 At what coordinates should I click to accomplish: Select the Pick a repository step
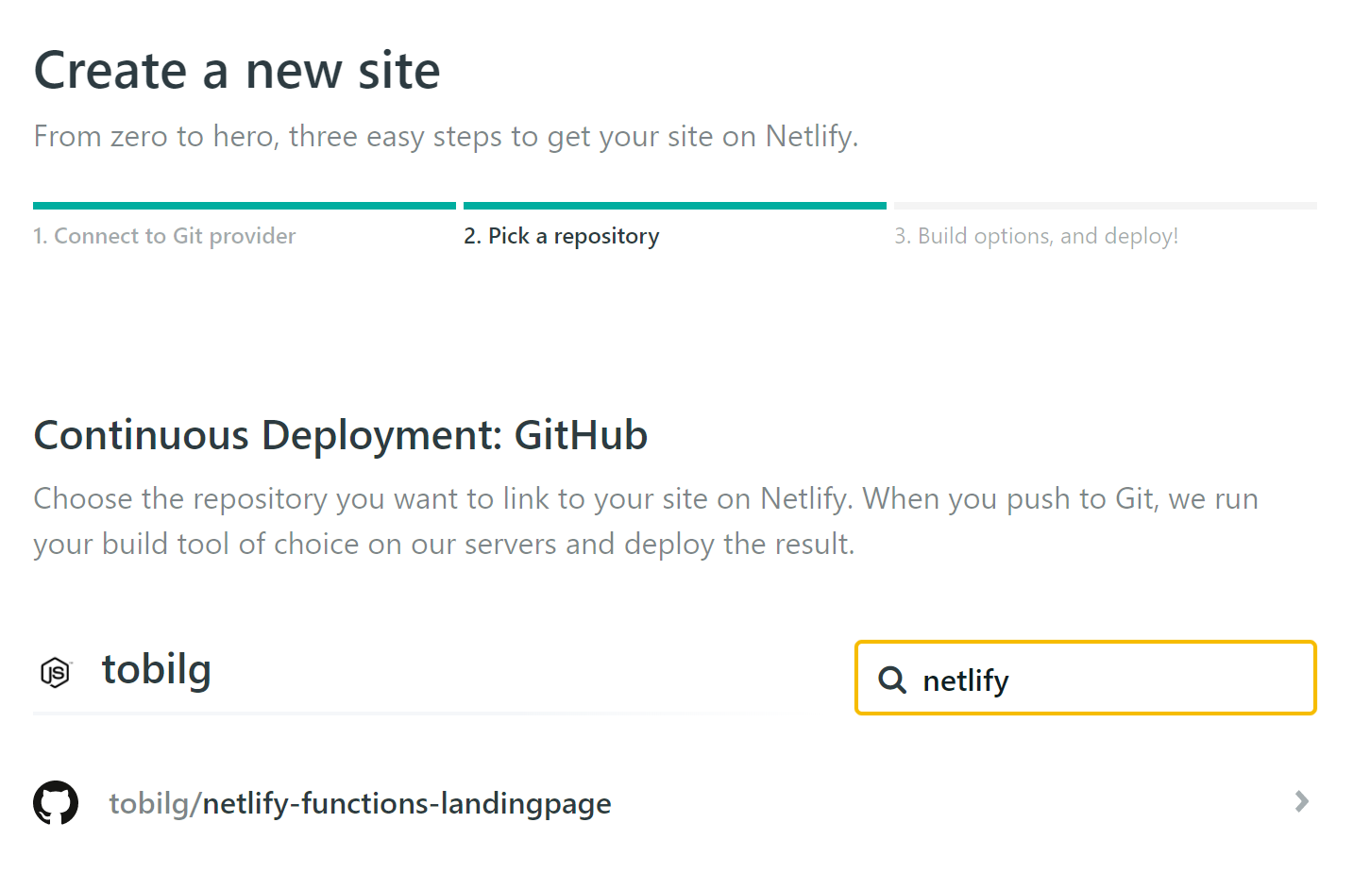point(561,236)
